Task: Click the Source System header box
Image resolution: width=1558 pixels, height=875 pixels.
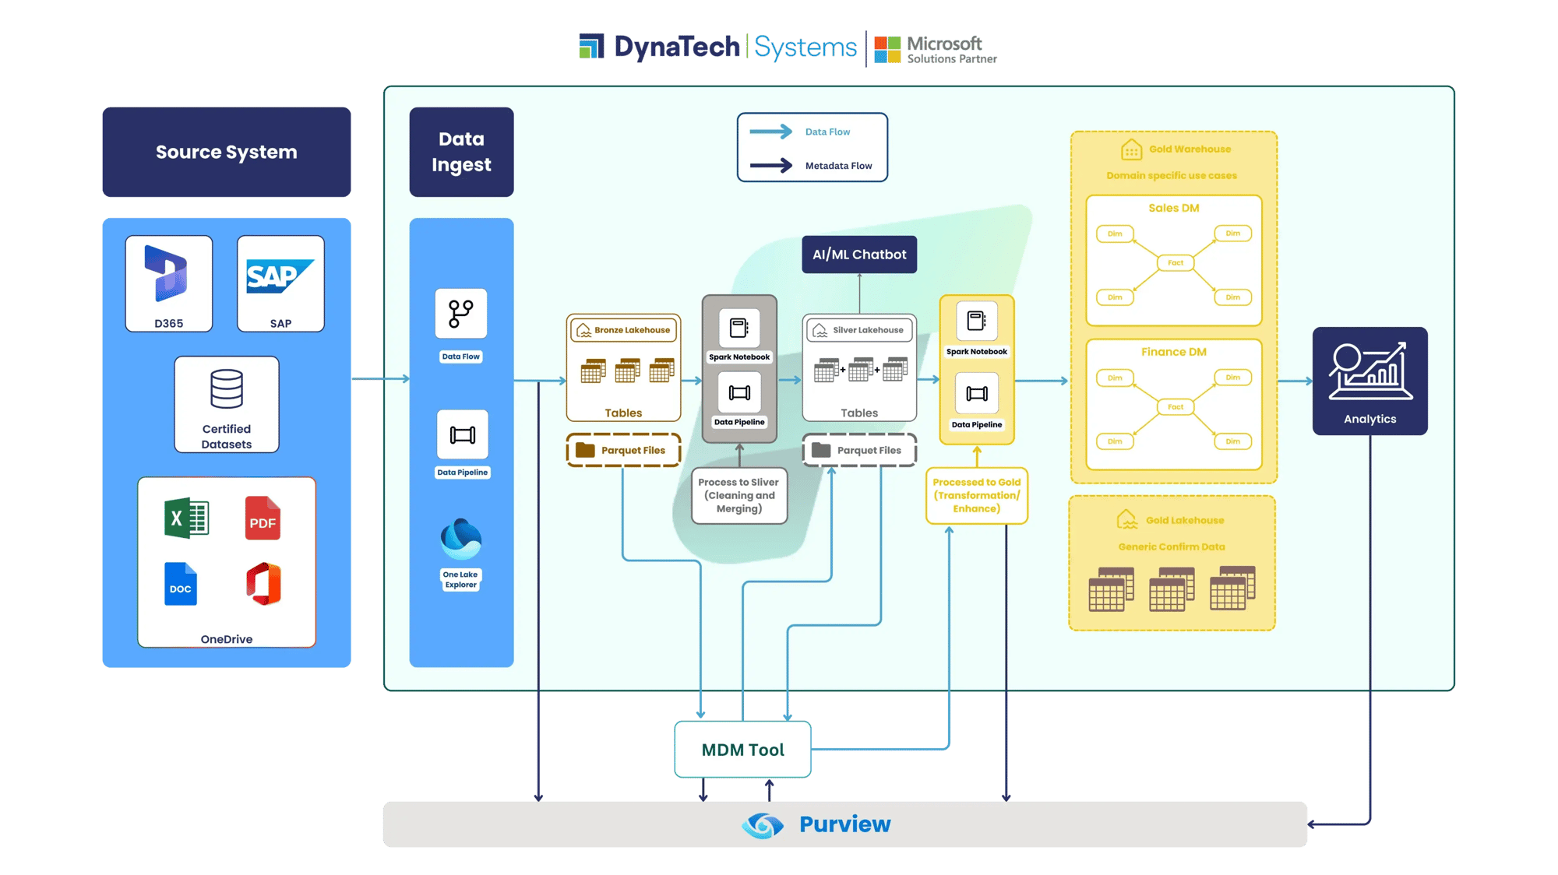Action: pos(227,152)
